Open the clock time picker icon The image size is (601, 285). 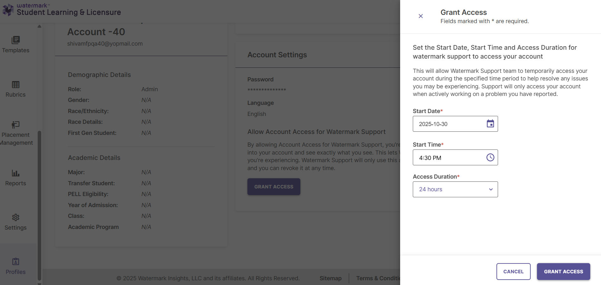[x=490, y=157]
